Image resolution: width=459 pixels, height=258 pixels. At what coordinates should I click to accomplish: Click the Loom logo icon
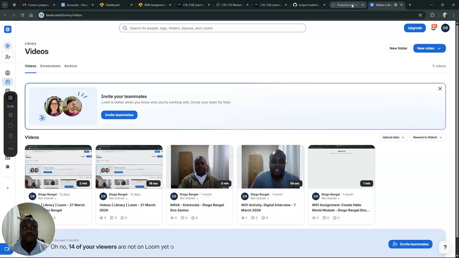[8, 29]
